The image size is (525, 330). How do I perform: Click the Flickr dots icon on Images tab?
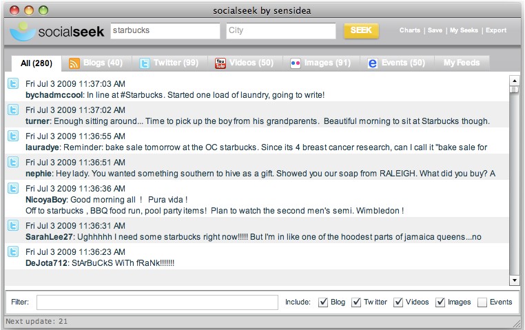[x=296, y=63]
